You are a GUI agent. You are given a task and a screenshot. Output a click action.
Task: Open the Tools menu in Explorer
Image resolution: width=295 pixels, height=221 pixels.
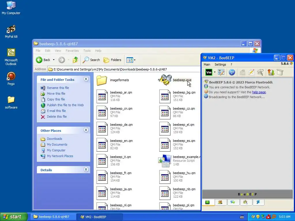87,51
